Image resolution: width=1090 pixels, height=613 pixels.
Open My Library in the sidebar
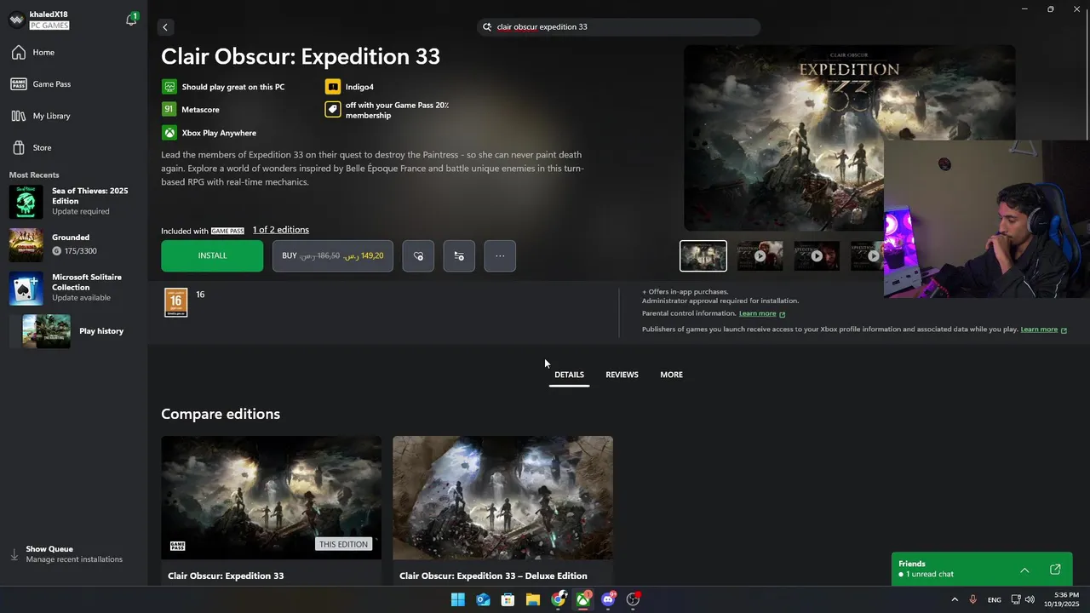point(51,116)
